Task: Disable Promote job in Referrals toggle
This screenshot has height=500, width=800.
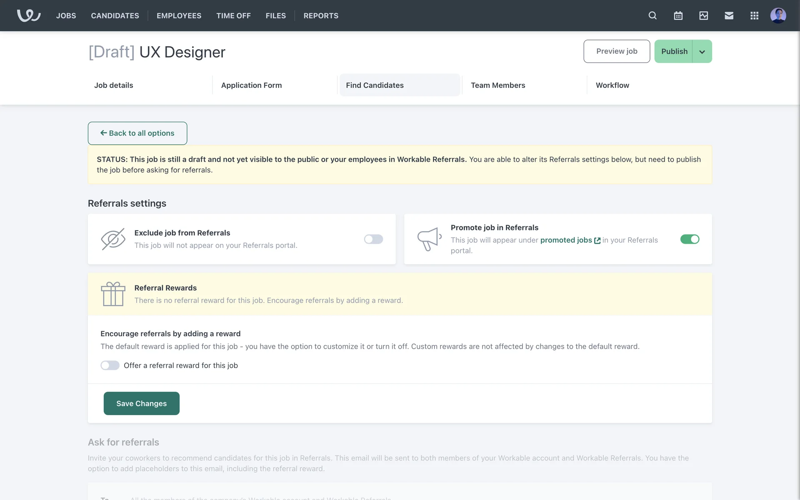Action: click(690, 239)
